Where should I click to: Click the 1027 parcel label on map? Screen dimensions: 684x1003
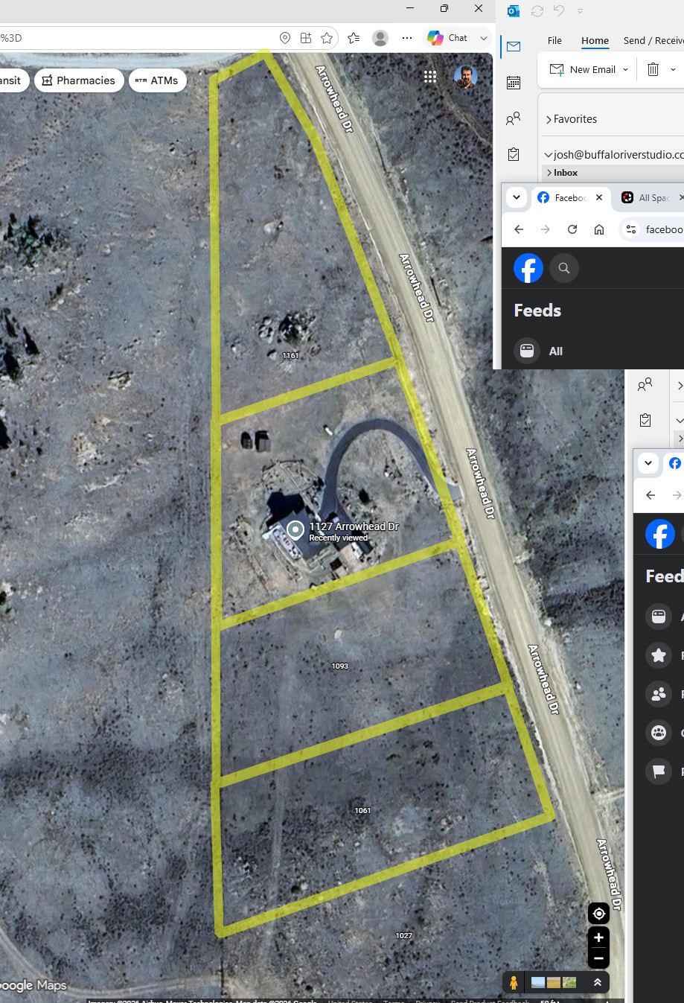[x=403, y=936]
